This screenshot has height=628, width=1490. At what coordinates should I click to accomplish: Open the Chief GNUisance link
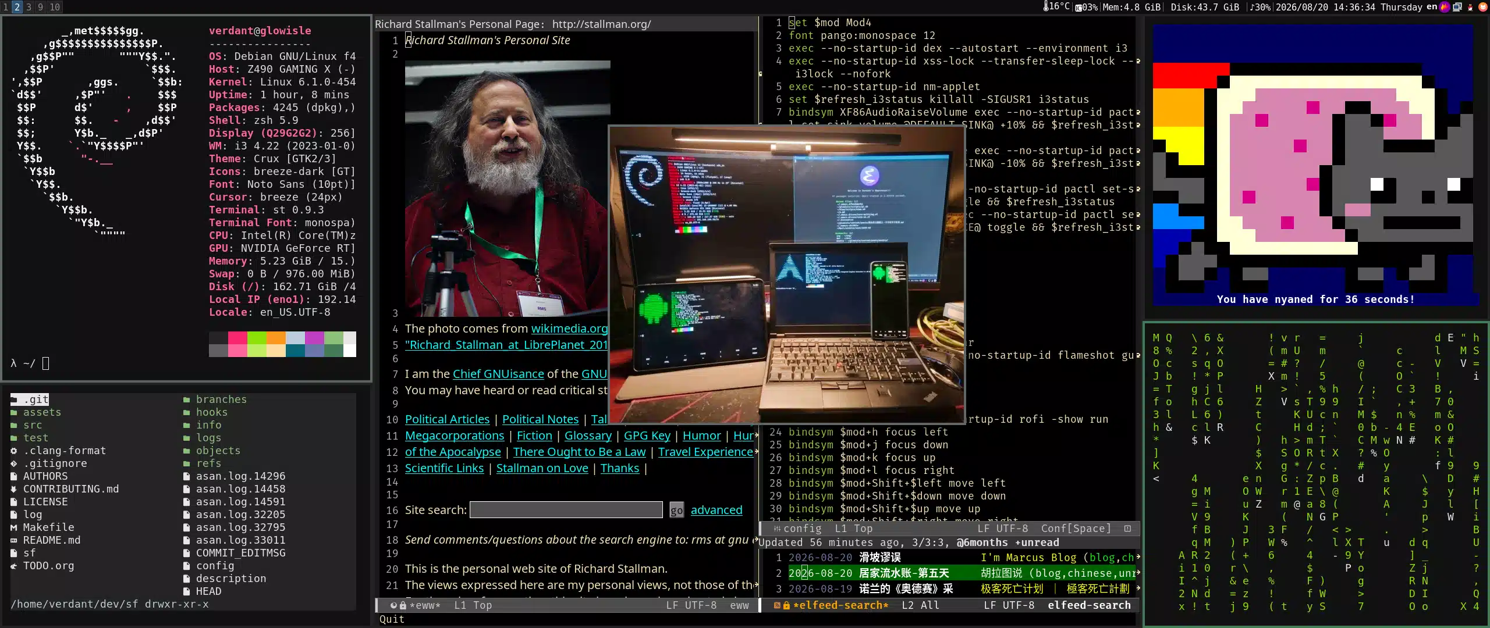pos(498,374)
